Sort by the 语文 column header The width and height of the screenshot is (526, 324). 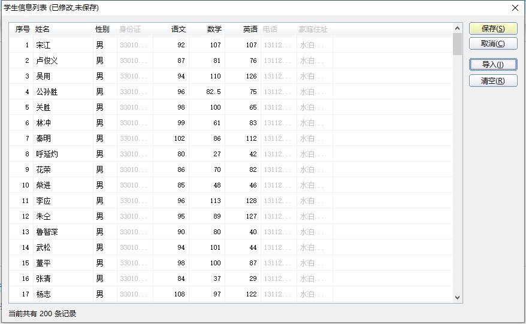click(179, 29)
